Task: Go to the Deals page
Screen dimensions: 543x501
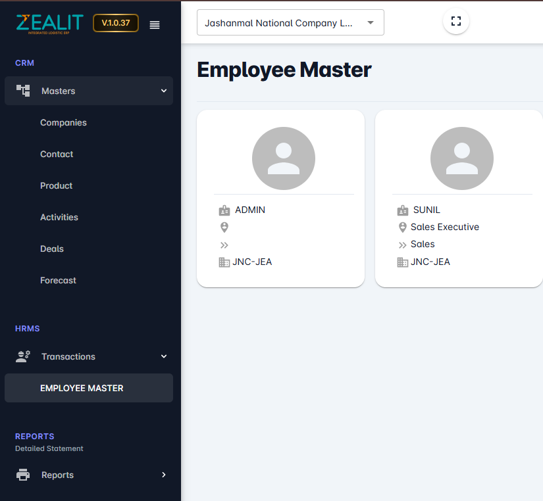Action: pos(52,249)
